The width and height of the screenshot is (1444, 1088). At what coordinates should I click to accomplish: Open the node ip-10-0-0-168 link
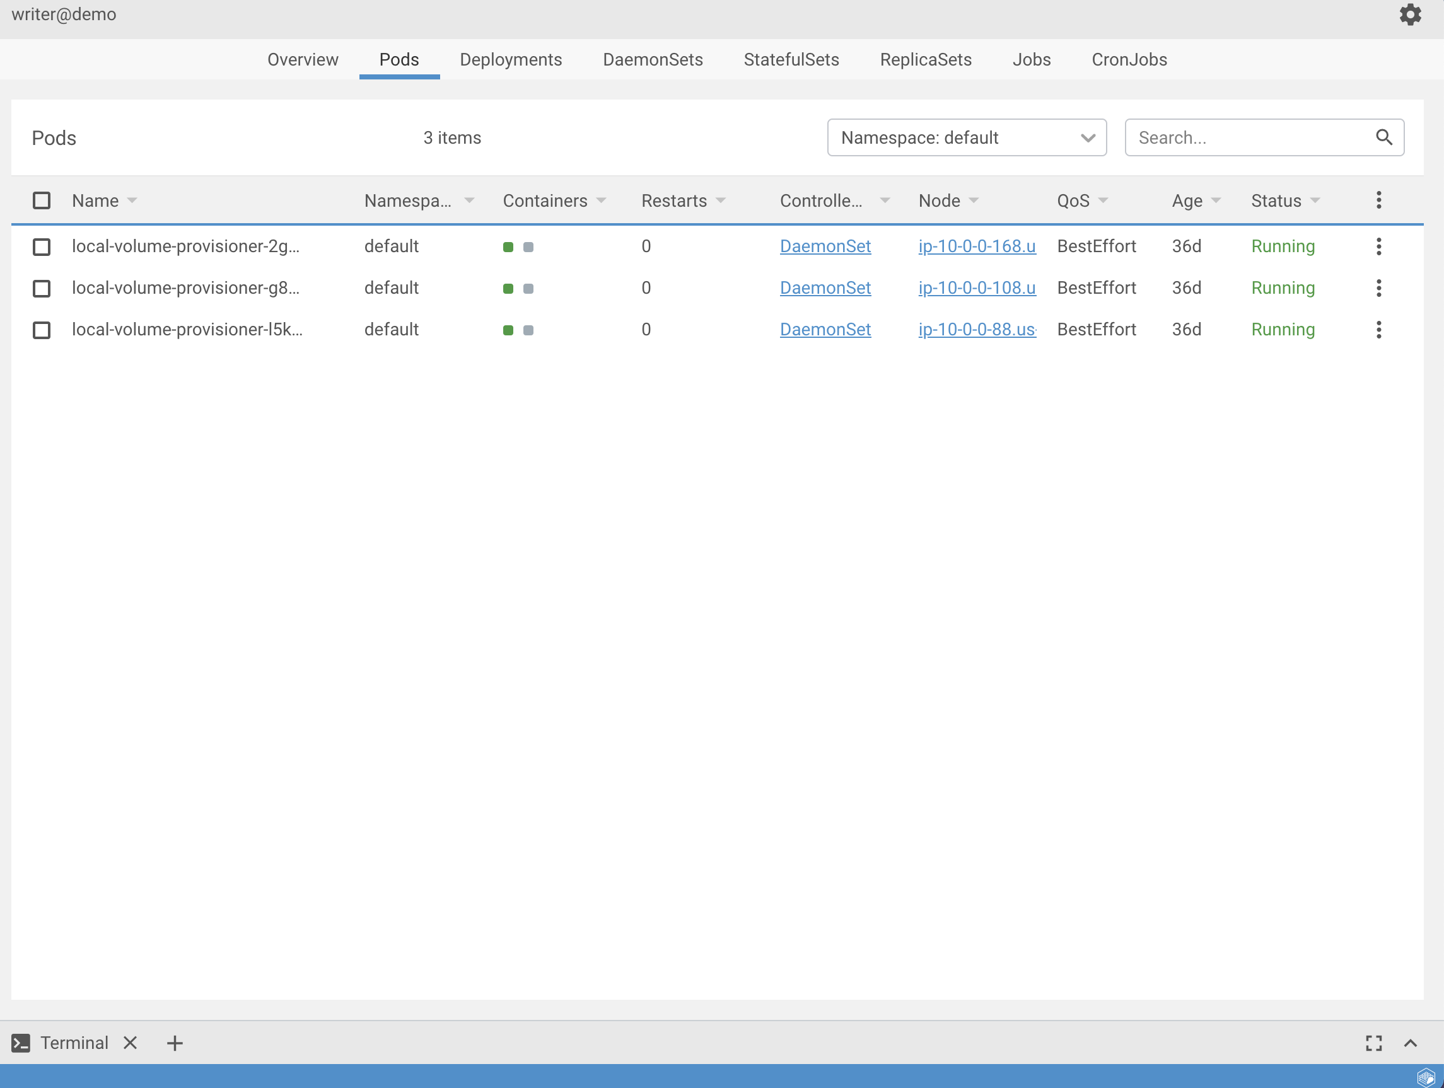point(976,246)
